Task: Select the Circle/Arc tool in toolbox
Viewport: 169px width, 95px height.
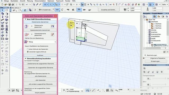Action: pos(7,55)
